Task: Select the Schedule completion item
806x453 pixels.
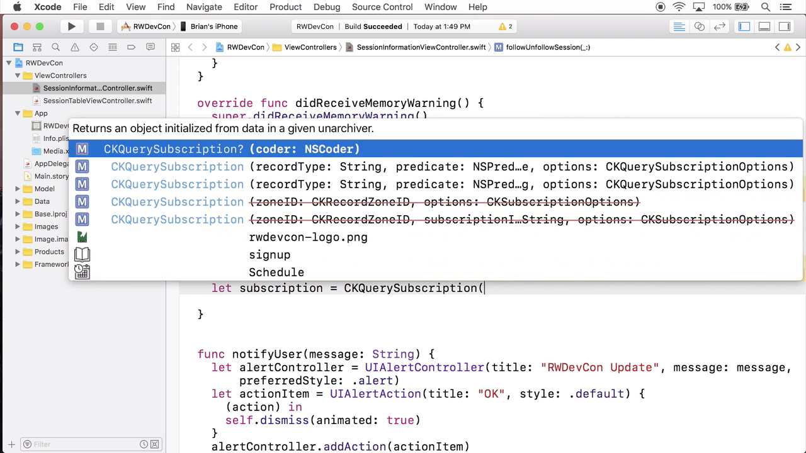Action: 436,272
